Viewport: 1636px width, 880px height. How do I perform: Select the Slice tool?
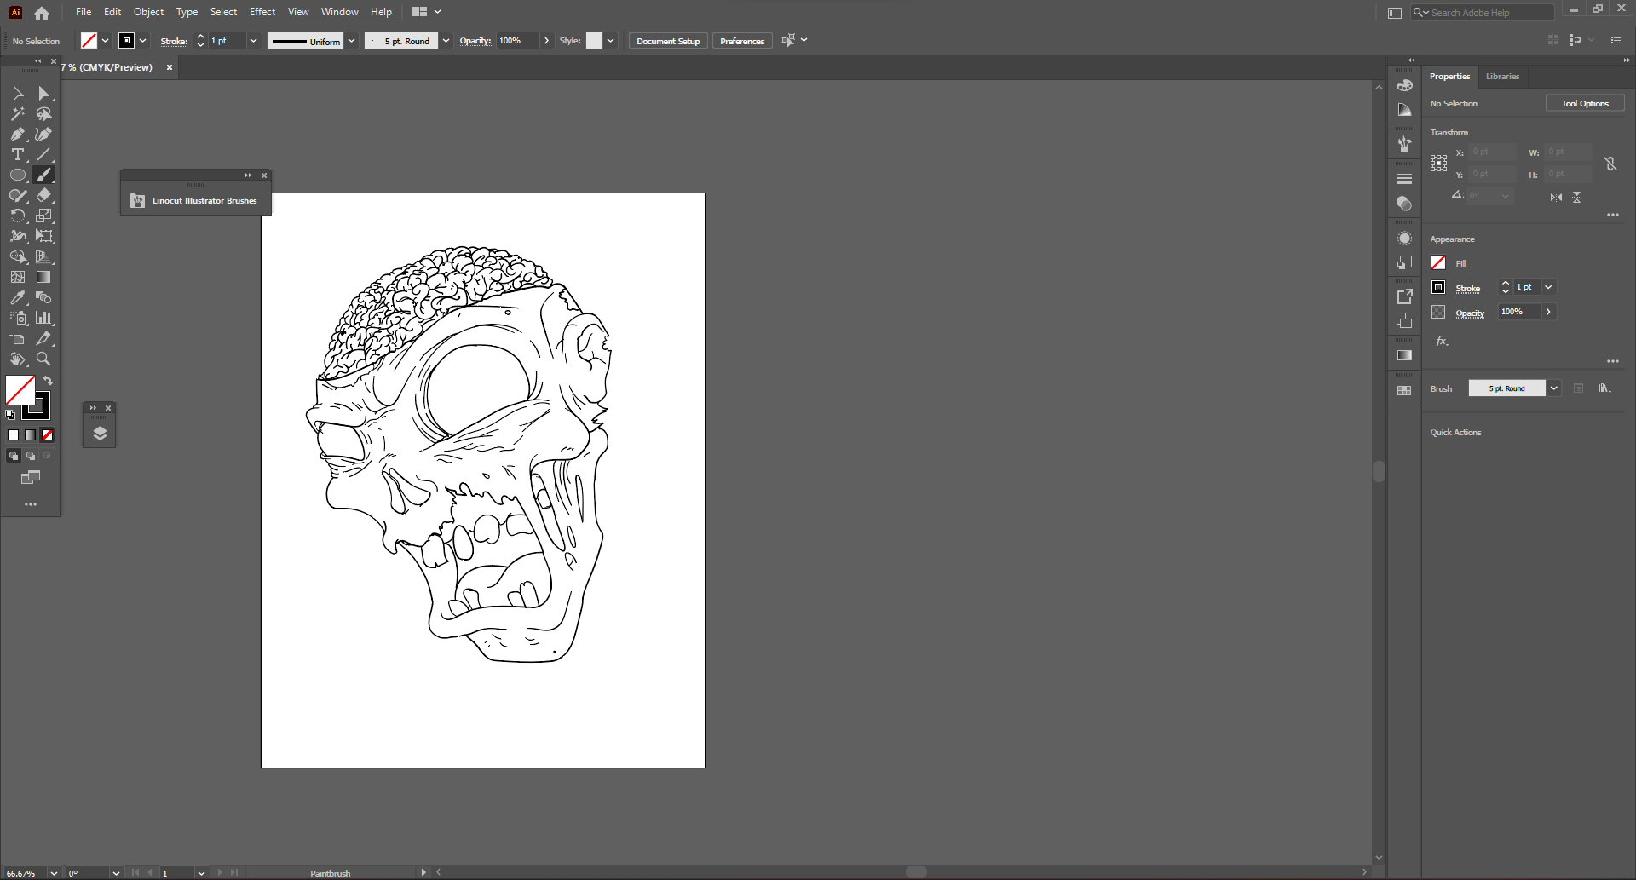pyautogui.click(x=43, y=338)
